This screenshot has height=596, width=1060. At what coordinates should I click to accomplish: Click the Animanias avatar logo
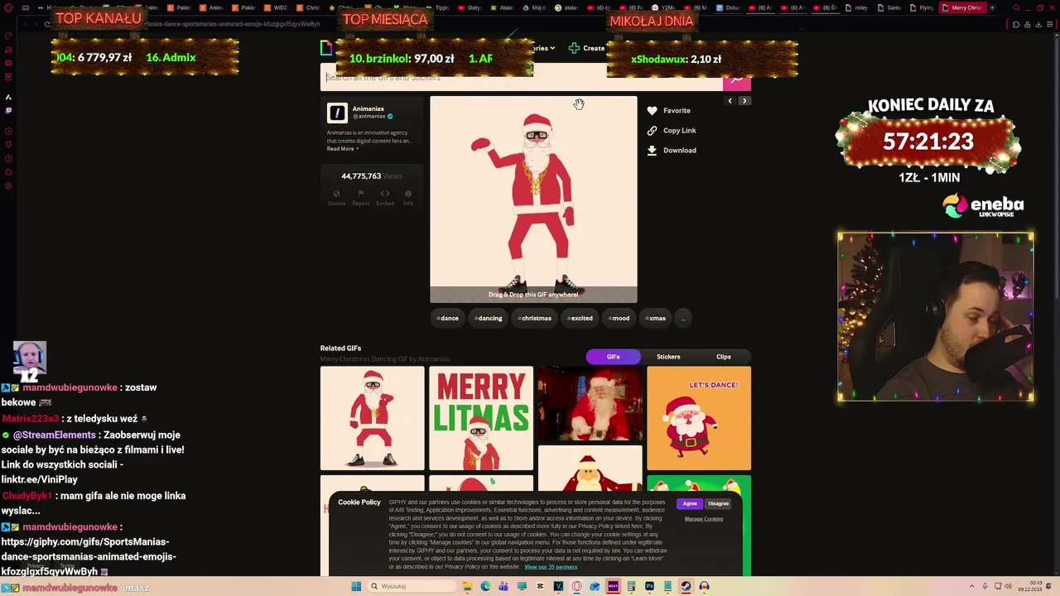click(337, 113)
